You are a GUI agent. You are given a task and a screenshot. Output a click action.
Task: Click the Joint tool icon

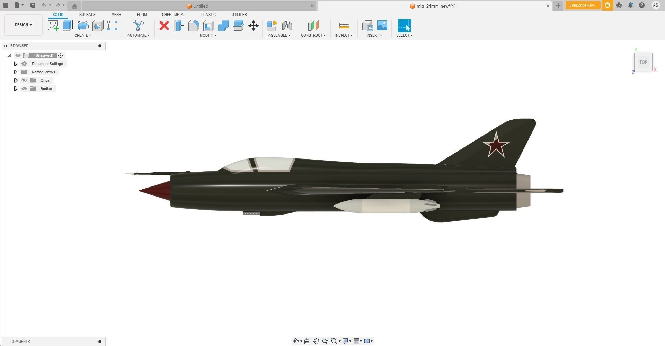pos(287,26)
